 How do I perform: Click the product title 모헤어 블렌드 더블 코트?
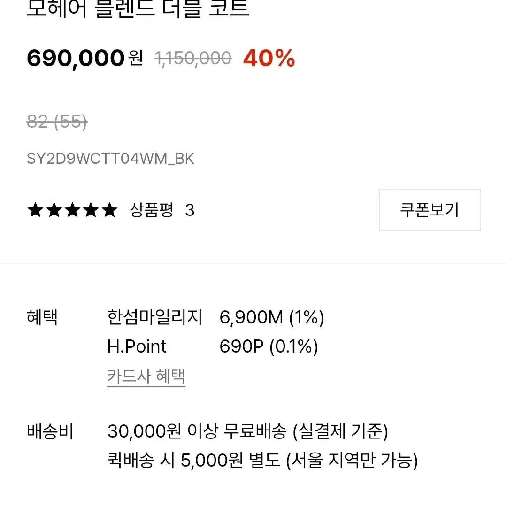[x=138, y=8]
